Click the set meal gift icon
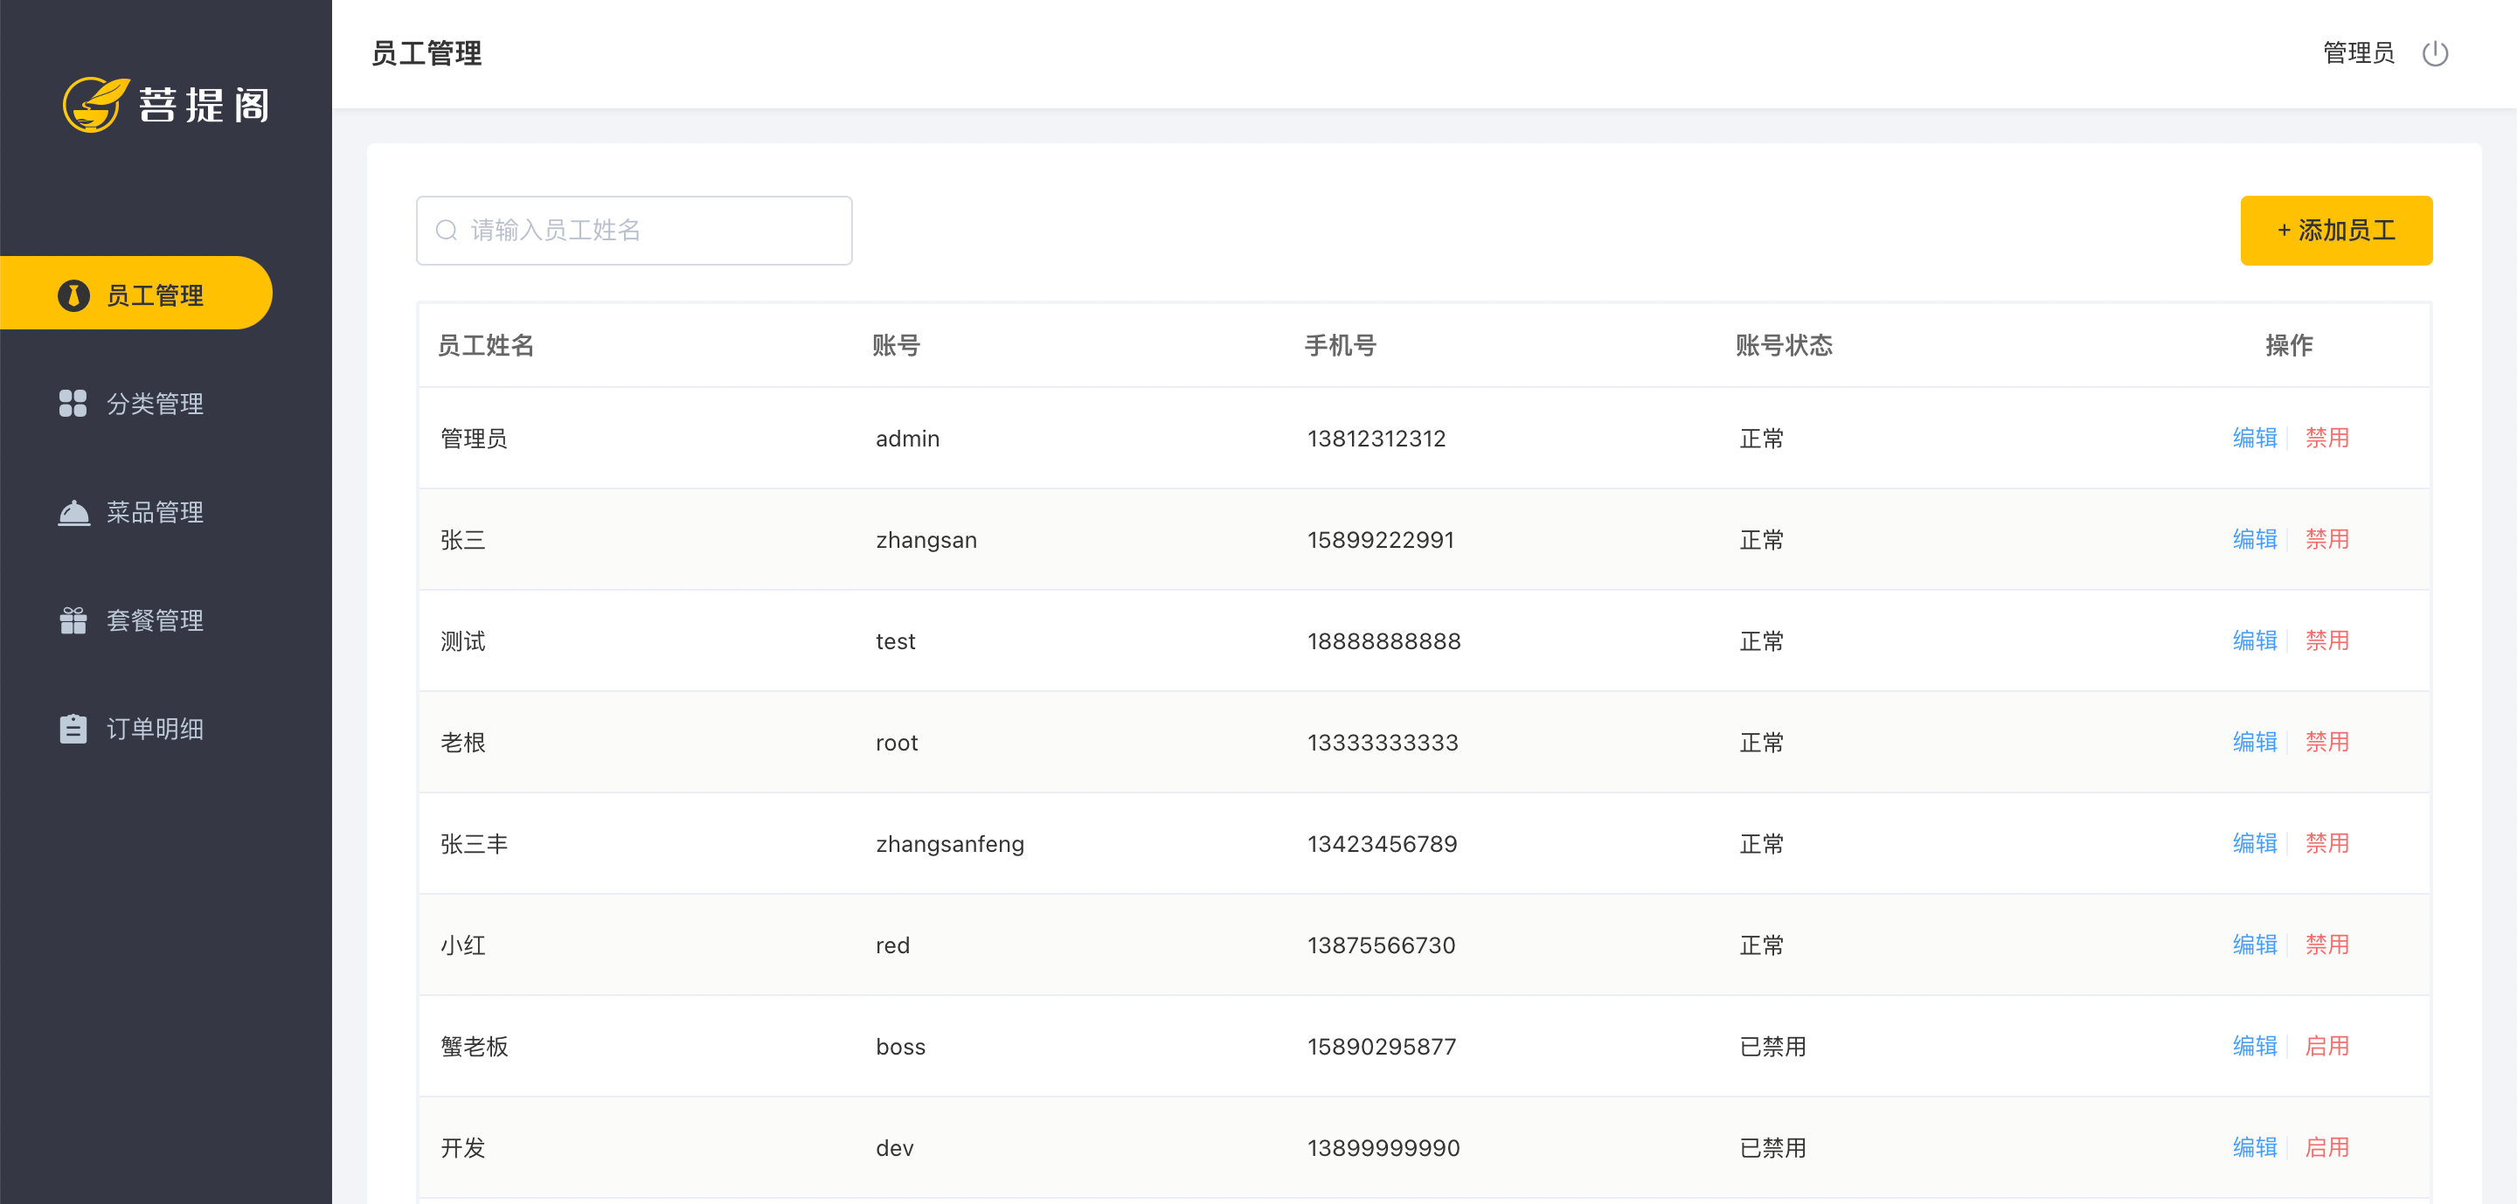 [x=73, y=620]
